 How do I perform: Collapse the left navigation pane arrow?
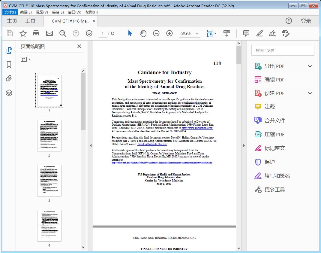[91, 146]
